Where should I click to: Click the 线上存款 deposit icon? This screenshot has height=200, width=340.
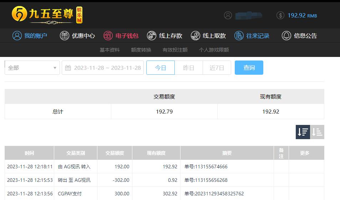click(x=152, y=36)
